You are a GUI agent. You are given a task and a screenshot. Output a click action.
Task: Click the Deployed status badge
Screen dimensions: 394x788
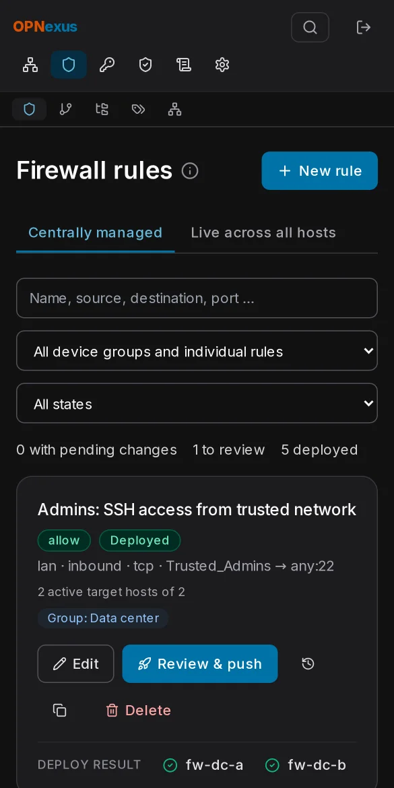139,540
